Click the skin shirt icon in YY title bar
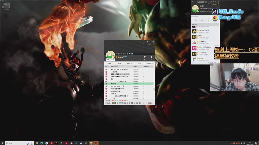Image resolution: width=259 pixels, height=145 pixels. click(x=211, y=2)
